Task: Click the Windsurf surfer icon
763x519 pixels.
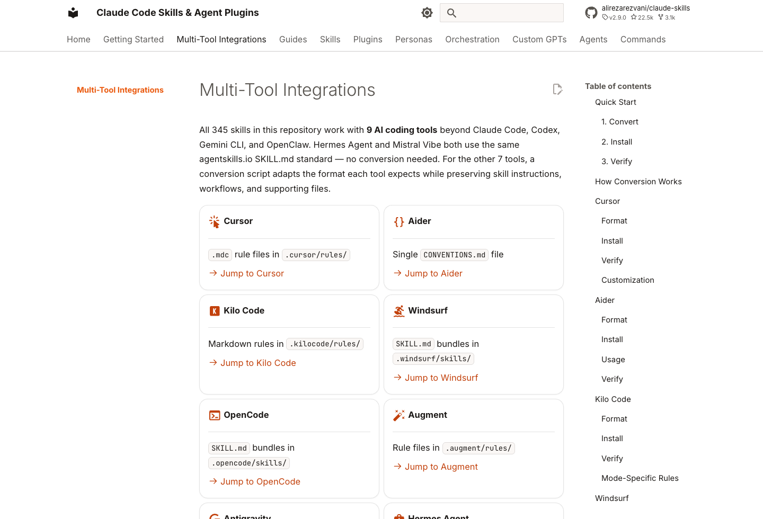Action: [x=398, y=311]
